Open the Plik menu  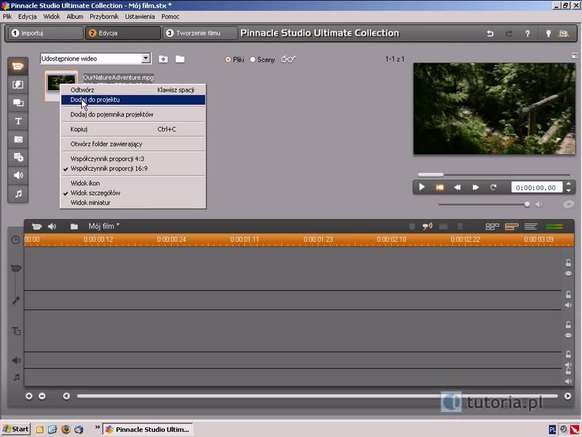coord(7,17)
